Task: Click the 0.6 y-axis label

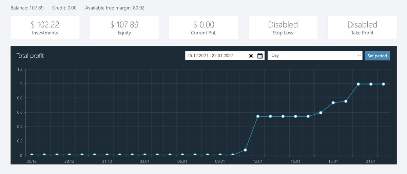Action: (19, 112)
